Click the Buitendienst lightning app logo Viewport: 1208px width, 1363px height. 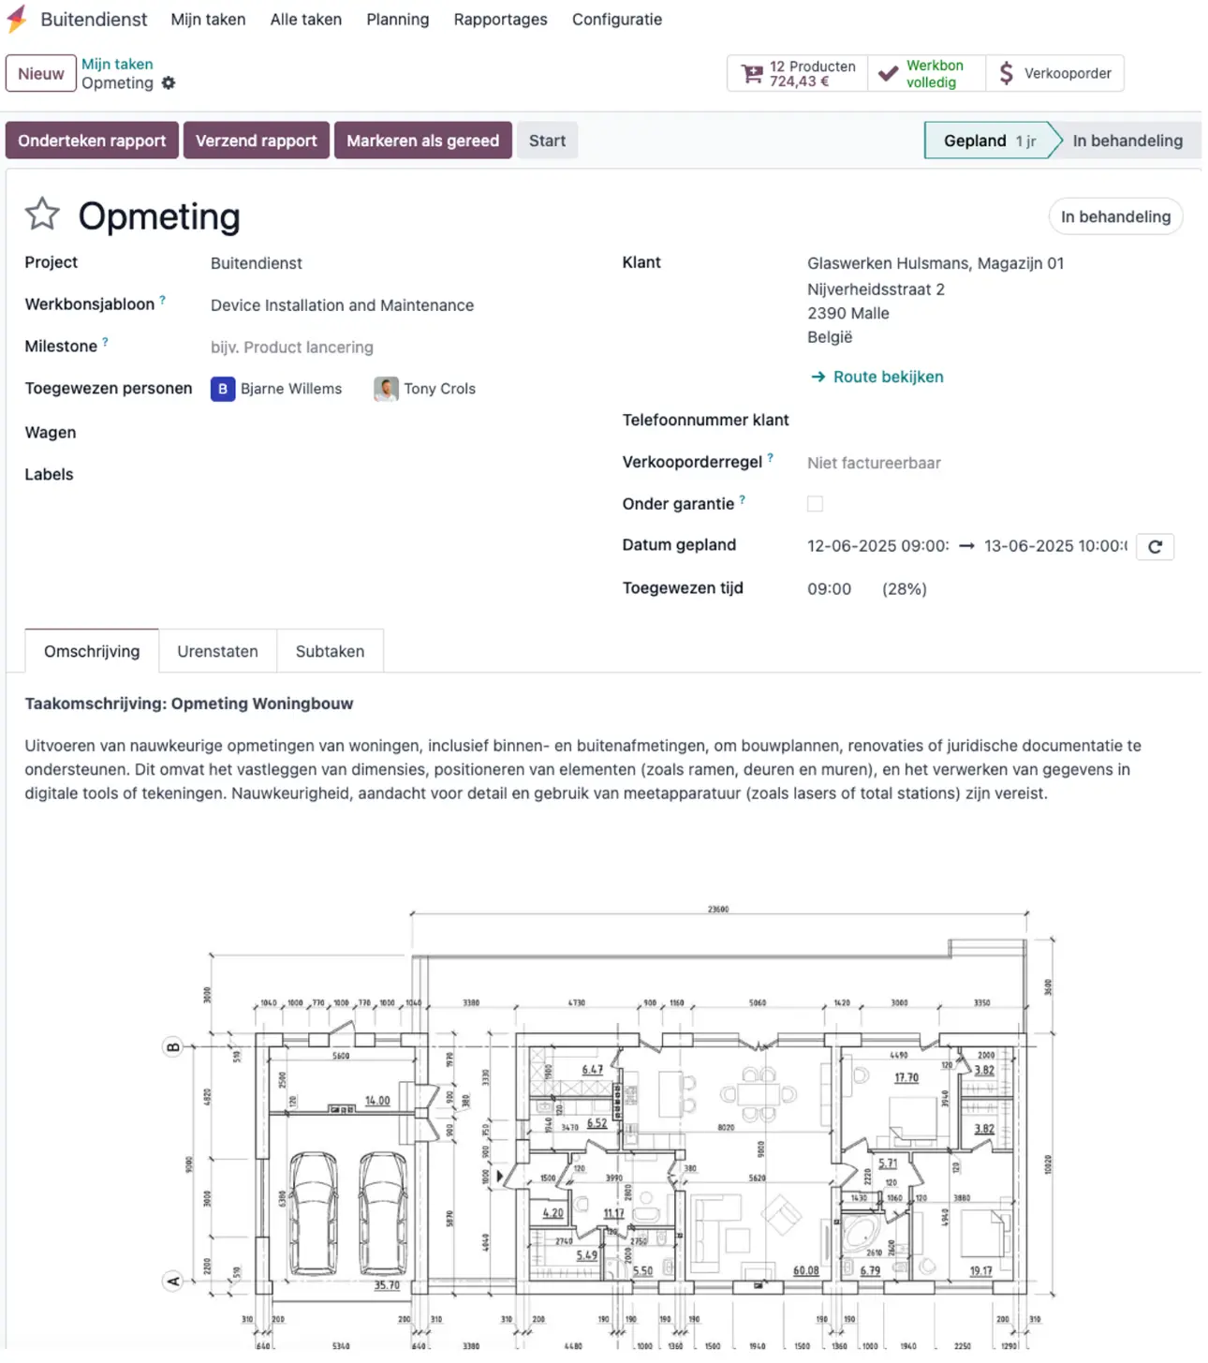pyautogui.click(x=16, y=19)
